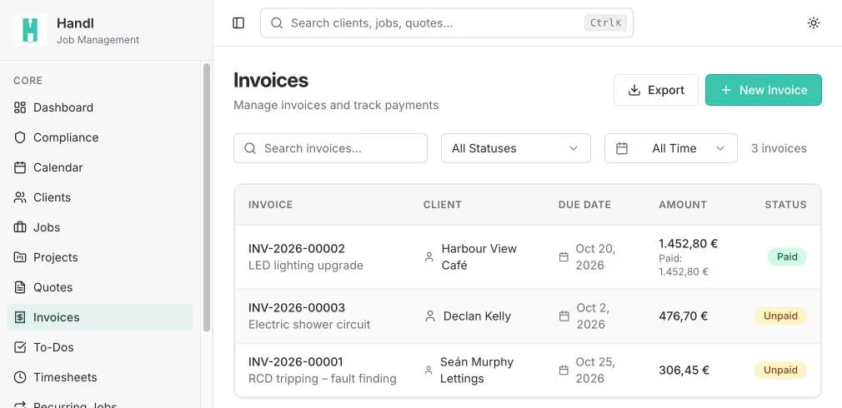Click the 1.452,80 € bold amount
The height and width of the screenshot is (408, 842).
click(x=689, y=243)
